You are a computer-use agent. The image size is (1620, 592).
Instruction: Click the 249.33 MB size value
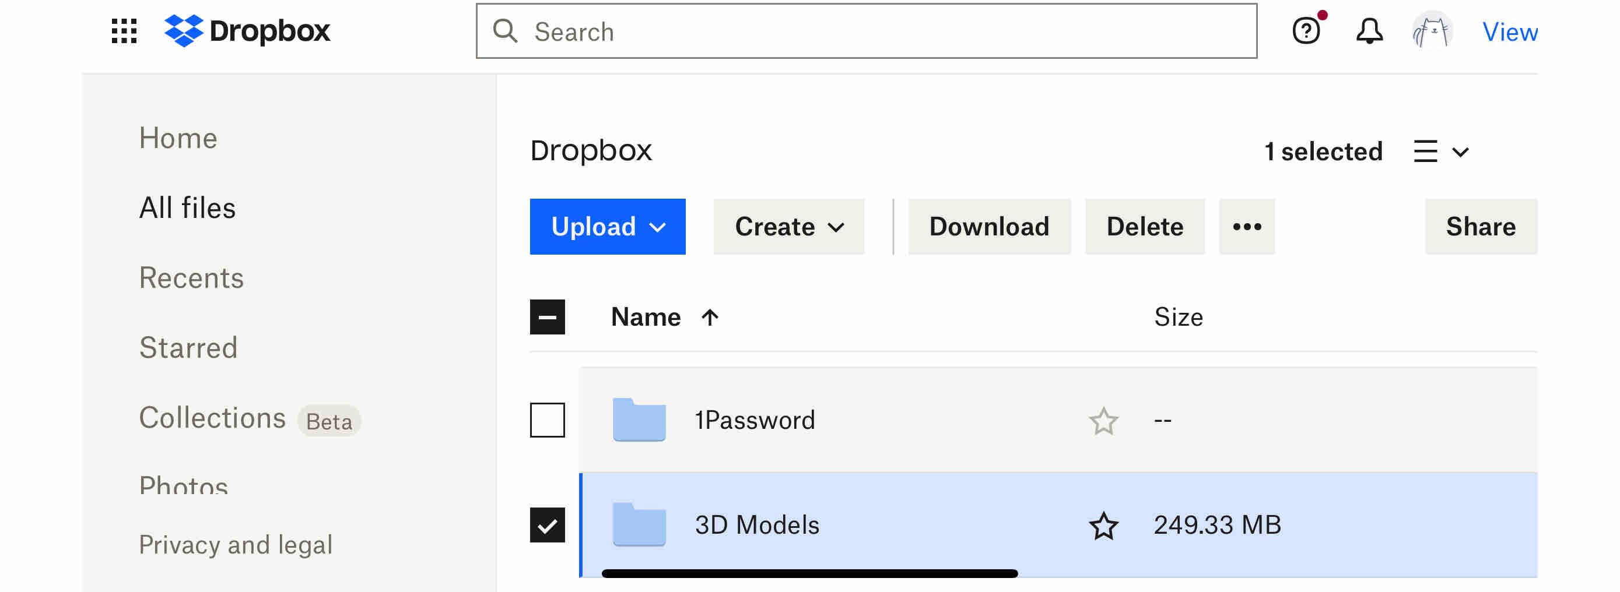click(x=1217, y=525)
